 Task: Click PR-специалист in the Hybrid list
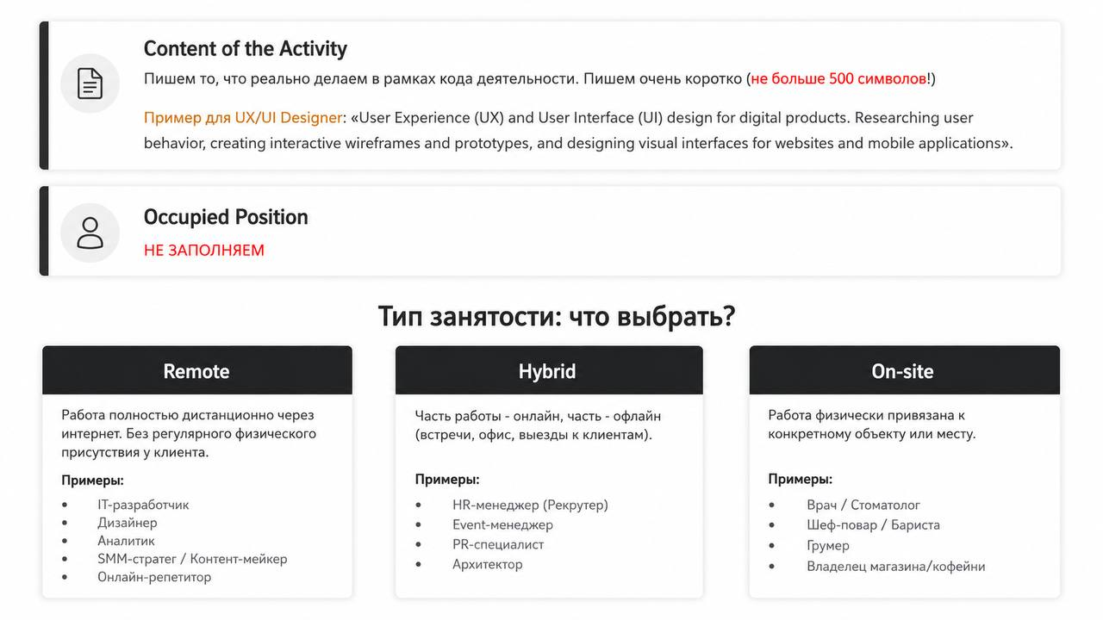click(x=498, y=545)
